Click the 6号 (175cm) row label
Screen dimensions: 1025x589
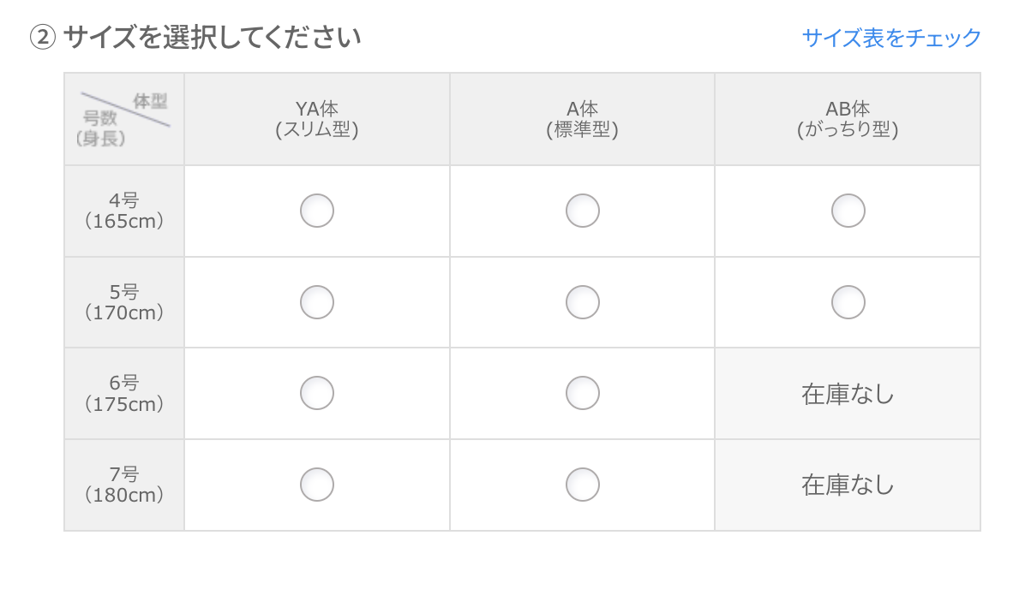click(124, 394)
